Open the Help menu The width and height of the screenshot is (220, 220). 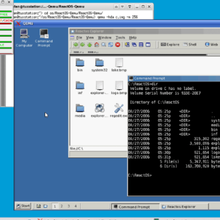(x=133, y=37)
